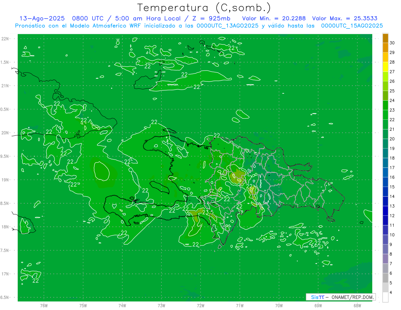Click the '19N' latitude axis label
401x310 pixels.
(5, 180)
